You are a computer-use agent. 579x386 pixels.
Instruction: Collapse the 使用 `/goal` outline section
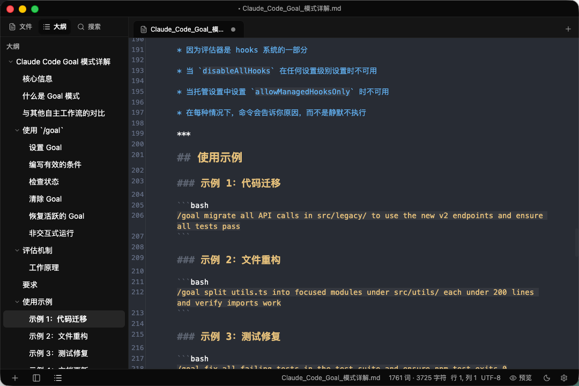(17, 130)
